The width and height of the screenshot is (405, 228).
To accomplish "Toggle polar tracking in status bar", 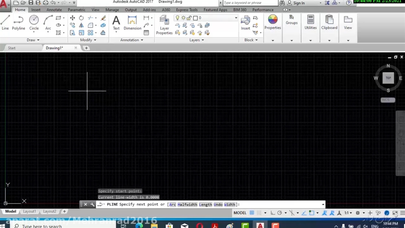I will click(x=280, y=213).
